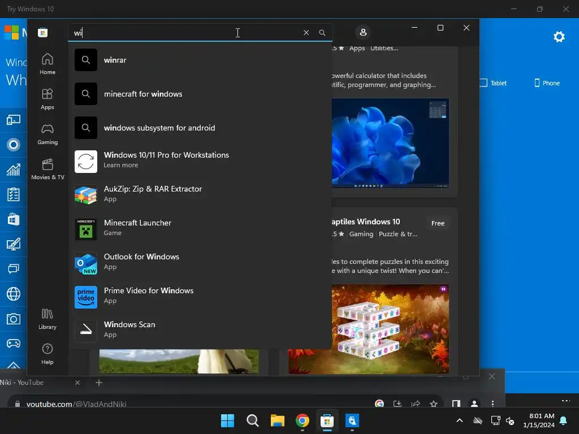
Task: Open the Taptiles Windows 10 title
Action: 366,222
